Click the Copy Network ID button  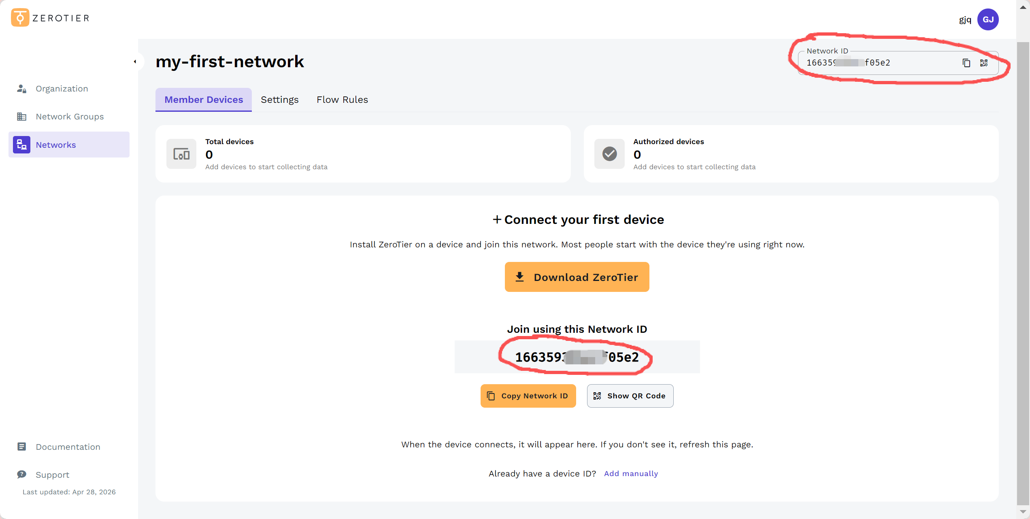coord(528,396)
